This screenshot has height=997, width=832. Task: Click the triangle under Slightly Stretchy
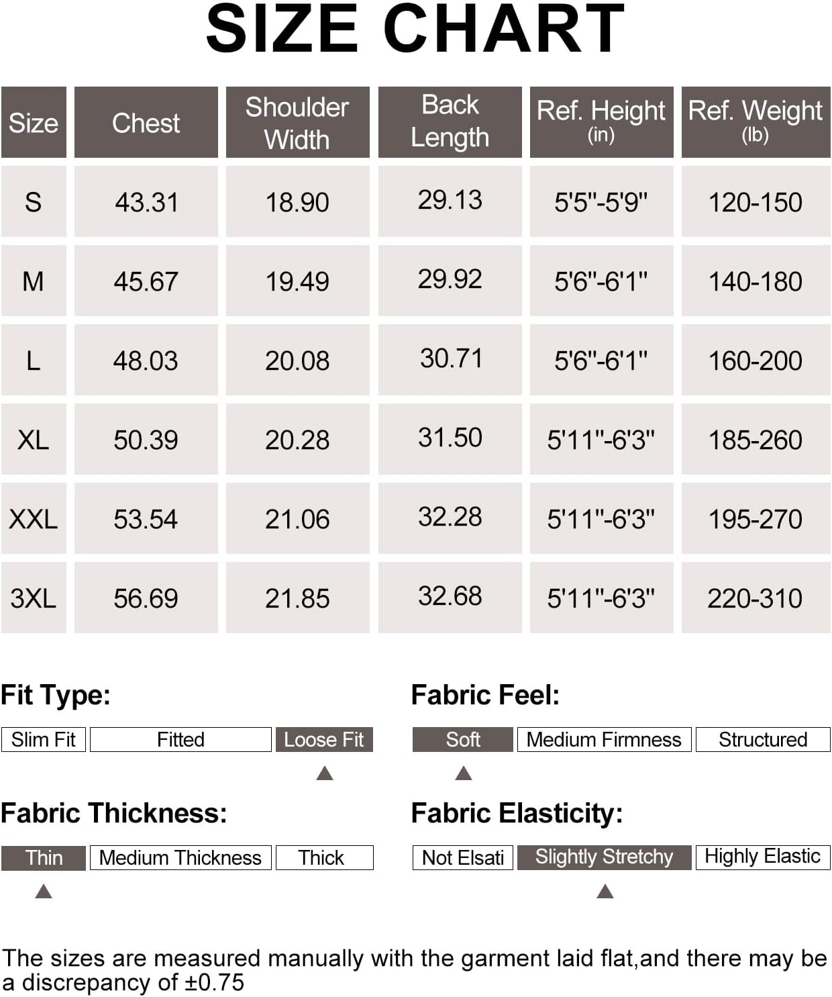pyautogui.click(x=605, y=892)
